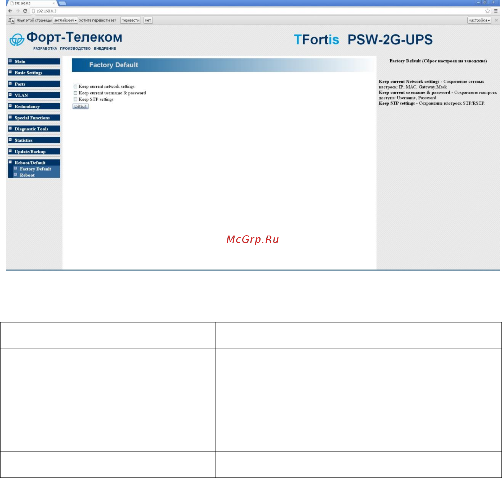Click the translate icon in the translation bar
502x478 pixels.
(x=11, y=20)
